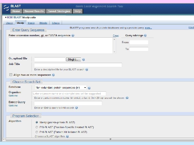Image resolution: width=194 pixels, height=145 pixels.
Task: Click the Clear link
Action: click(116, 36)
